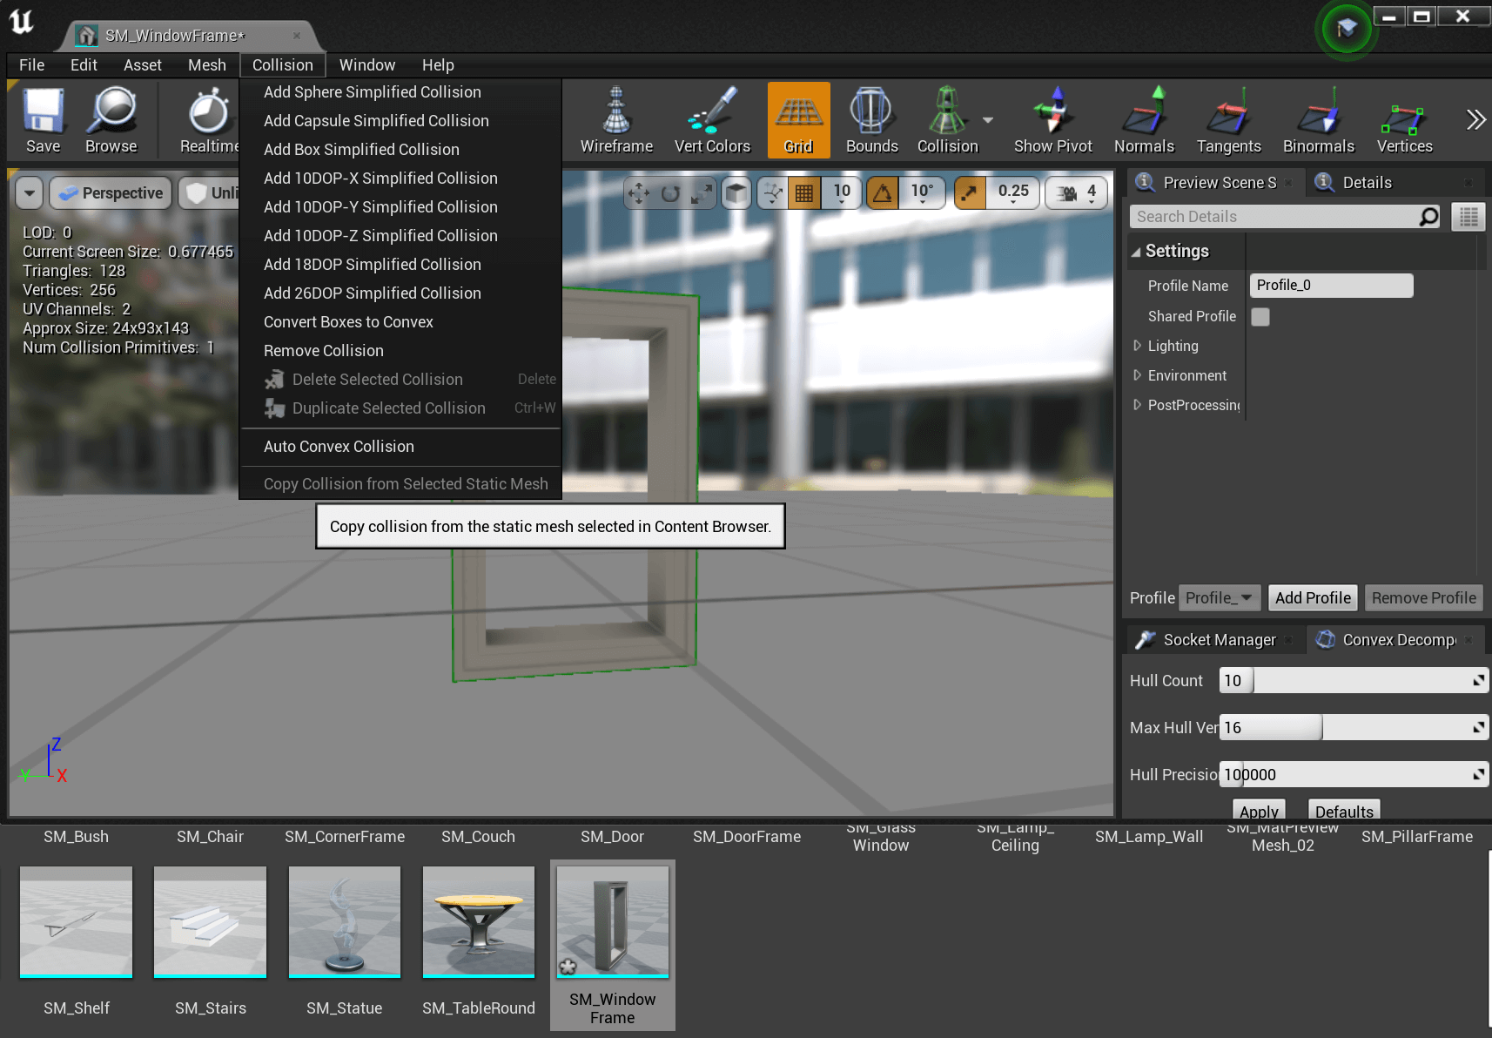This screenshot has width=1492, height=1038.
Task: Select the SM_Statue thumbnail
Action: (x=345, y=922)
